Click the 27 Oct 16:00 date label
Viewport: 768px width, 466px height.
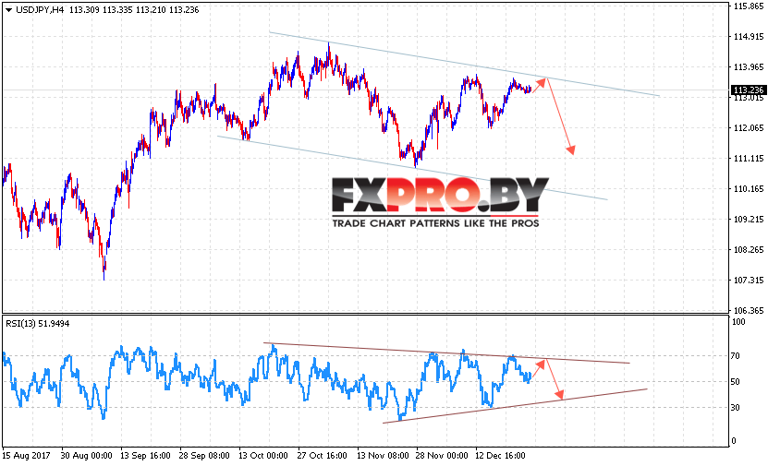322,455
